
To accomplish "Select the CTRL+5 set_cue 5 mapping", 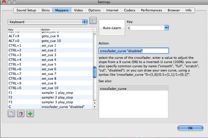I will click(x=49, y=64).
